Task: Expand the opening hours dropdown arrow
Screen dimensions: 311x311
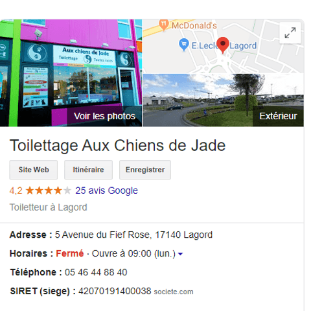Action: (180, 254)
